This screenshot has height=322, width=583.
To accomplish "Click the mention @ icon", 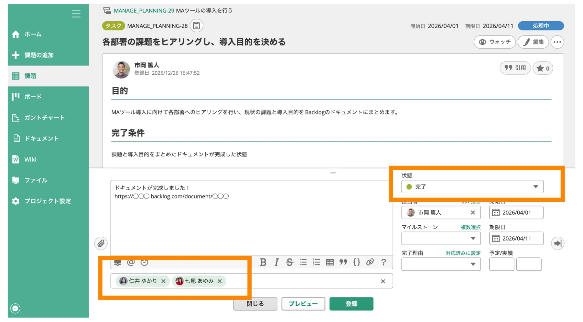I will [131, 262].
